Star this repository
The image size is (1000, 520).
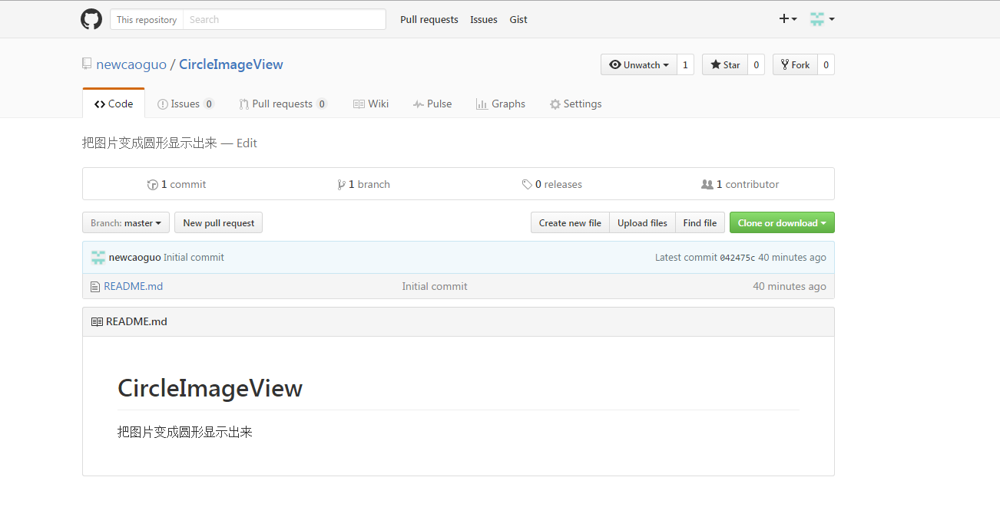pos(725,65)
